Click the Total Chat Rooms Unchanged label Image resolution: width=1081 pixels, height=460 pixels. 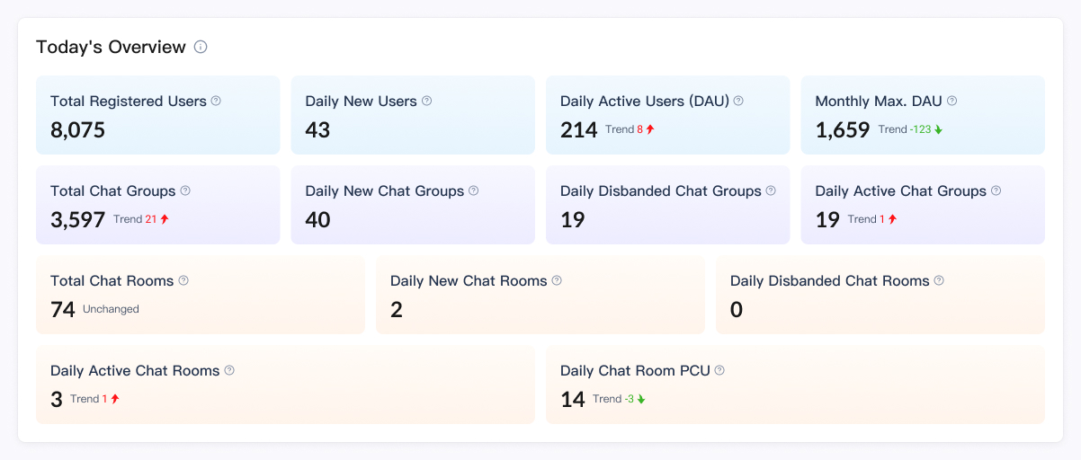click(x=111, y=309)
